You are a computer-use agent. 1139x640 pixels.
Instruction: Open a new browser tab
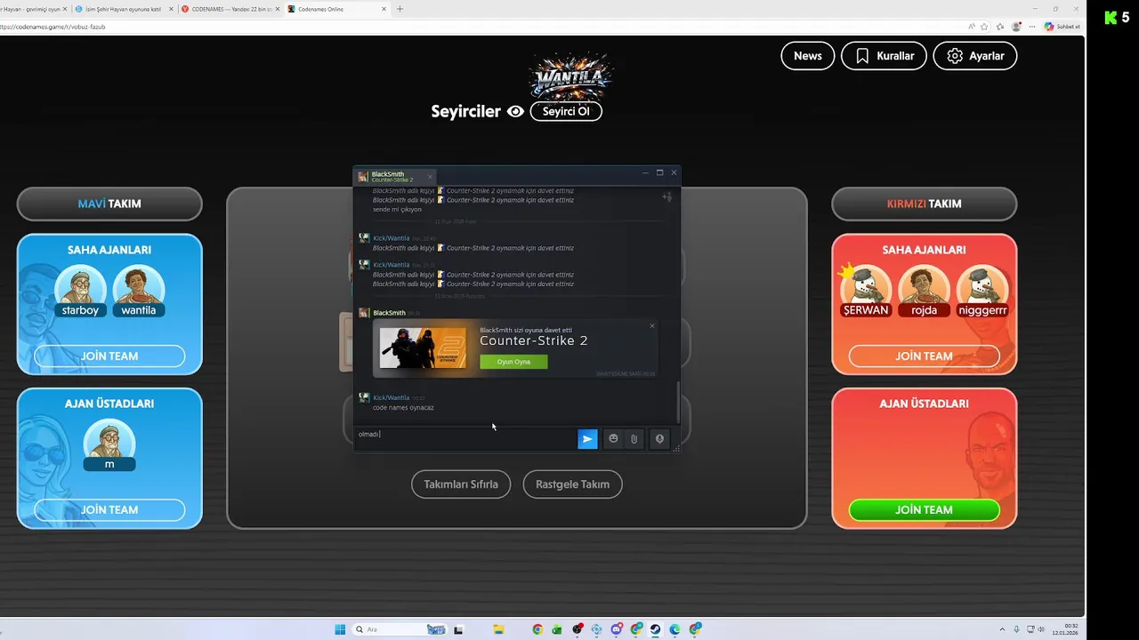[400, 9]
